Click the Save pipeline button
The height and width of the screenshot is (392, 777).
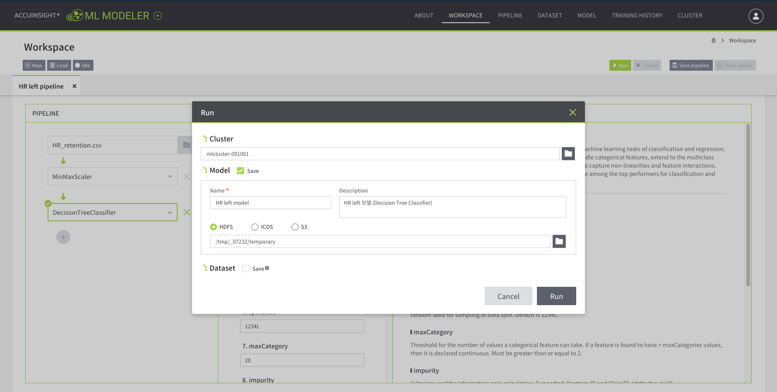(691, 65)
